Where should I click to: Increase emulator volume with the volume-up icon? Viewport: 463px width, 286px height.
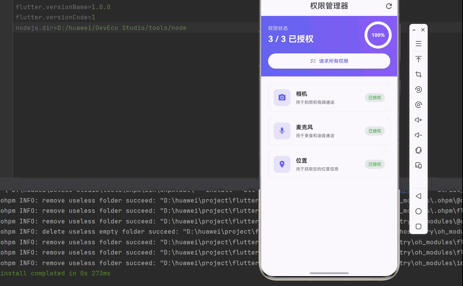(x=418, y=120)
